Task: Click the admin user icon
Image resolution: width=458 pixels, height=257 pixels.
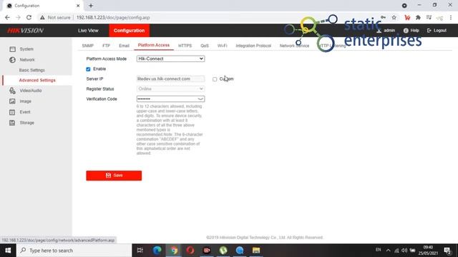Action: point(379,31)
